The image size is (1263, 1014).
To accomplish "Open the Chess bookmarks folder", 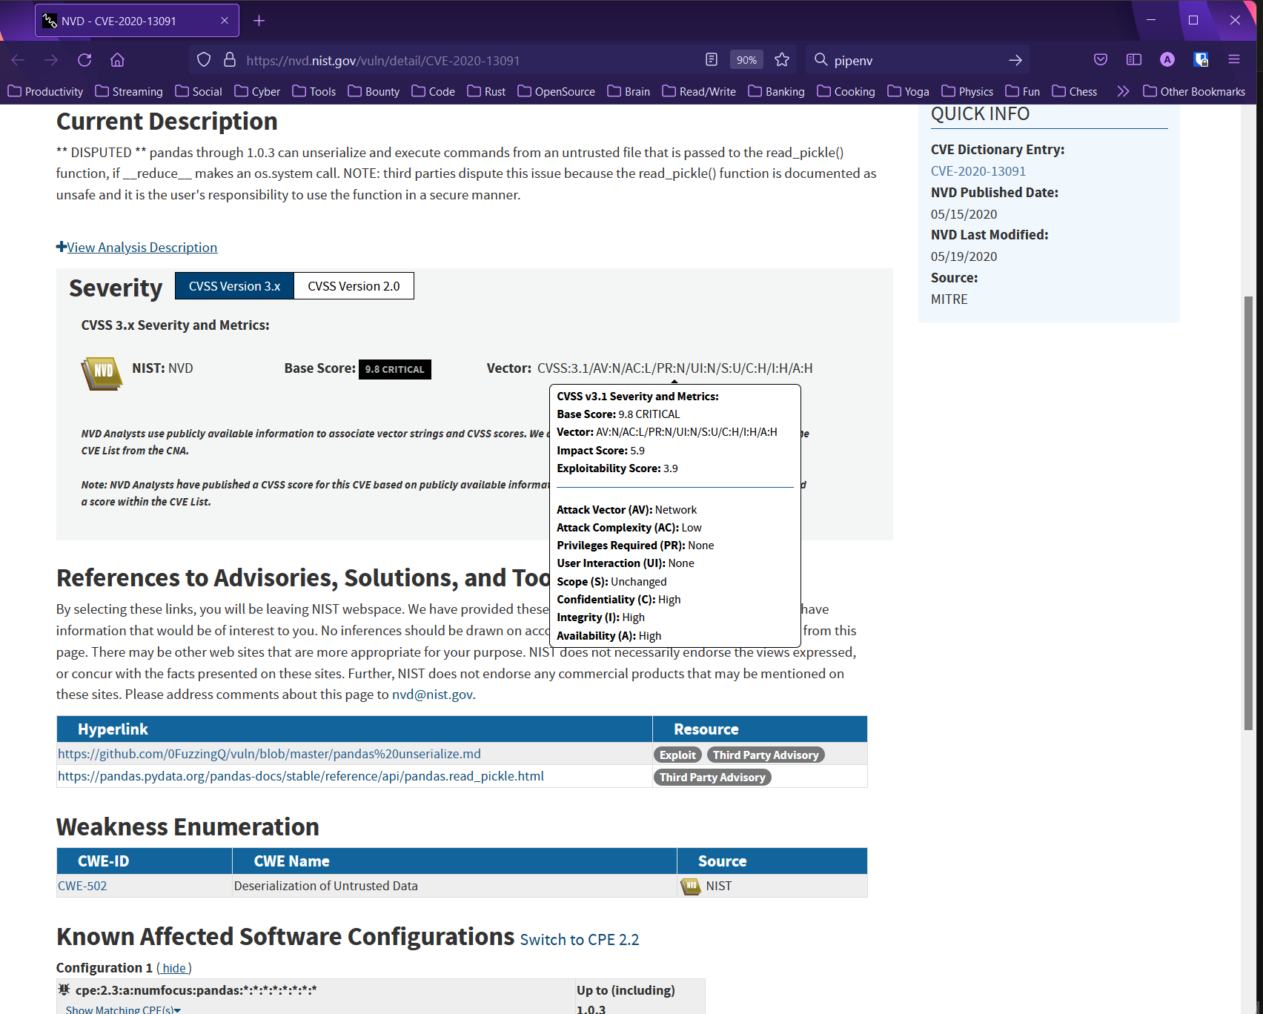I will tap(1074, 91).
